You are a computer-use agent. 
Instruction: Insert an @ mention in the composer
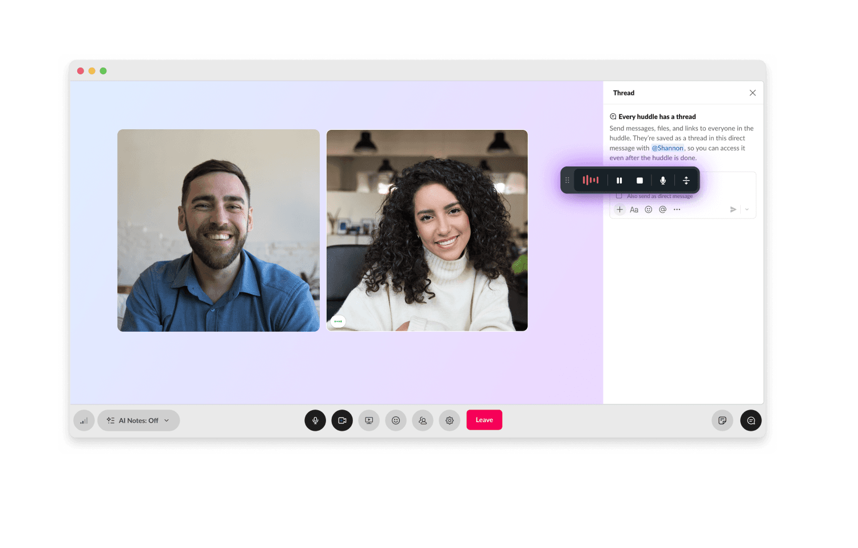(x=662, y=209)
